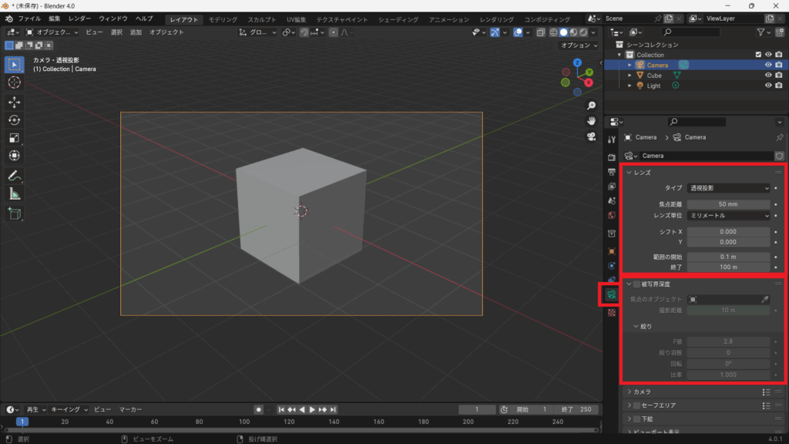This screenshot has width=789, height=444.
Task: Hide Light in viewport via eye icon
Action: 768,86
